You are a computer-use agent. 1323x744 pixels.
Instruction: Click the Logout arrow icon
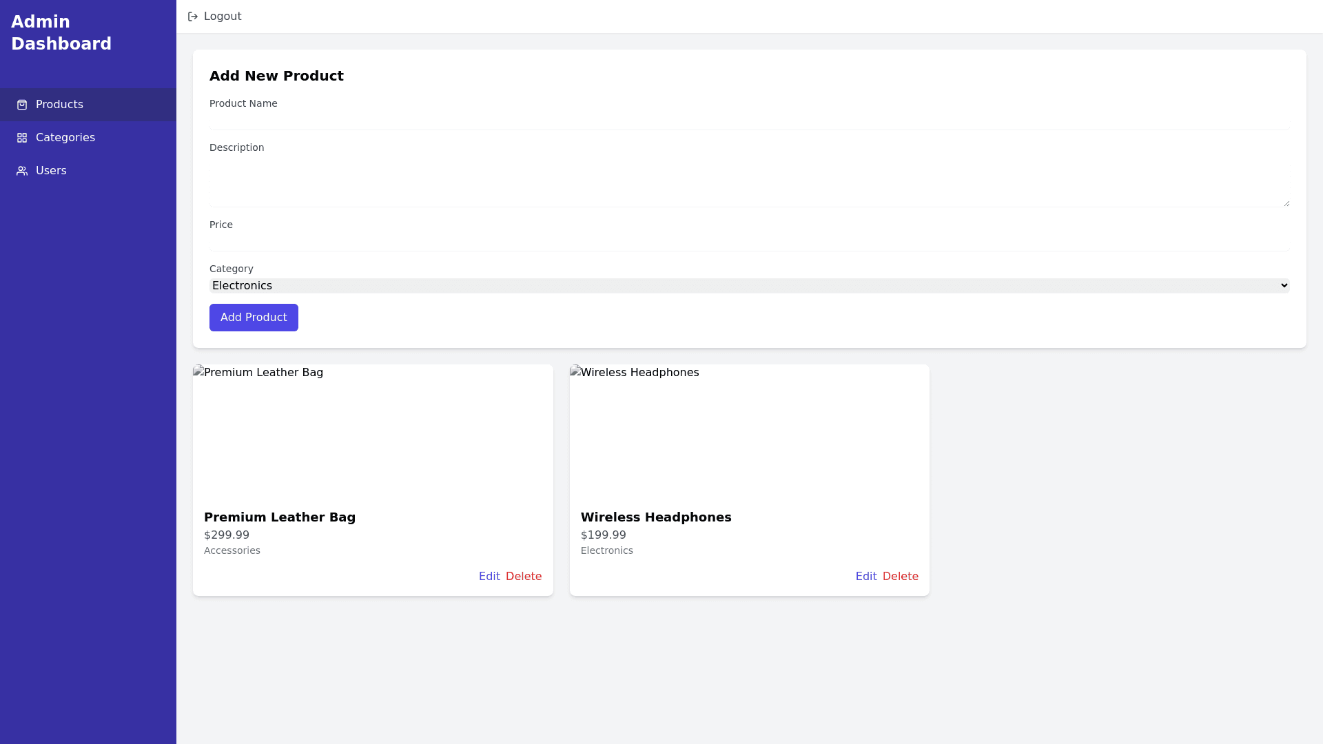tap(193, 17)
